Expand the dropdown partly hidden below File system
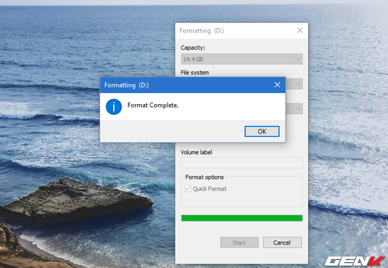Image resolution: width=388 pixels, height=268 pixels. click(298, 109)
